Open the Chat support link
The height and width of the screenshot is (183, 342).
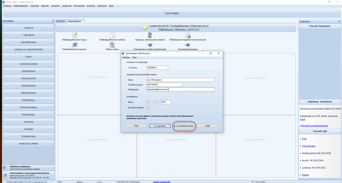305,139
